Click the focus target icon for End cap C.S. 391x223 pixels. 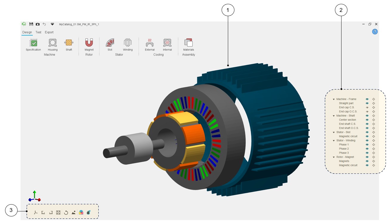click(x=374, y=108)
